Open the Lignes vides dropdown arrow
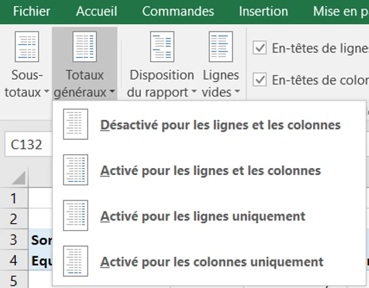The width and height of the screenshot is (369, 288). (x=237, y=91)
